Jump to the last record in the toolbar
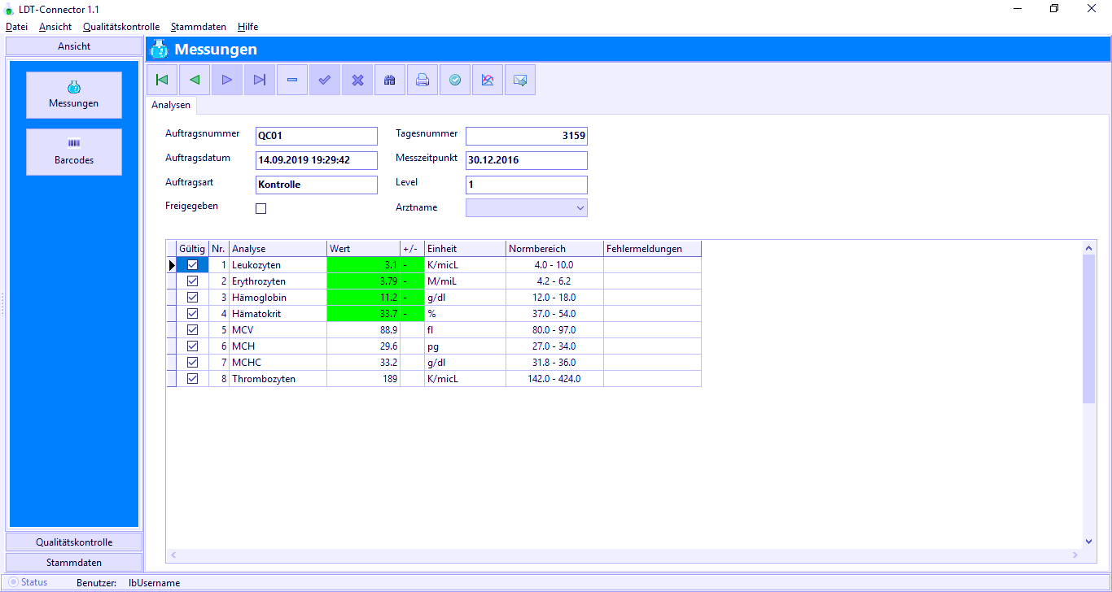1112x592 pixels. click(260, 80)
